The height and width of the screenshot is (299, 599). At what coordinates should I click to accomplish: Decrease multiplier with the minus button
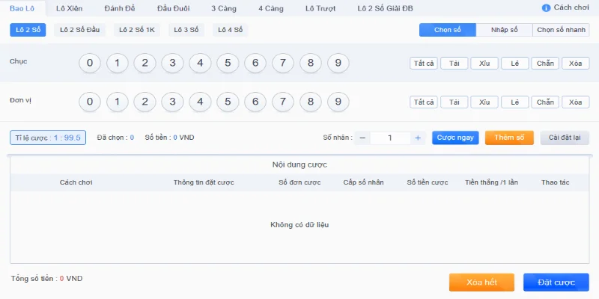[362, 138]
